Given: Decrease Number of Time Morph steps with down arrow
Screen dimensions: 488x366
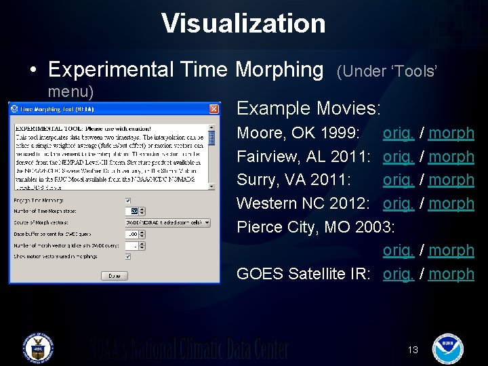Looking at the screenshot, I should [x=142, y=213].
